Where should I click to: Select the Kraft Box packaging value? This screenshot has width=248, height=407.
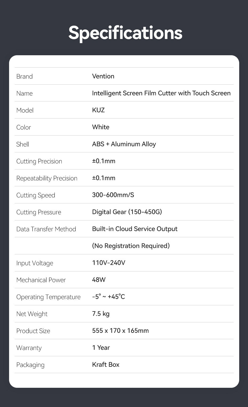point(106,365)
